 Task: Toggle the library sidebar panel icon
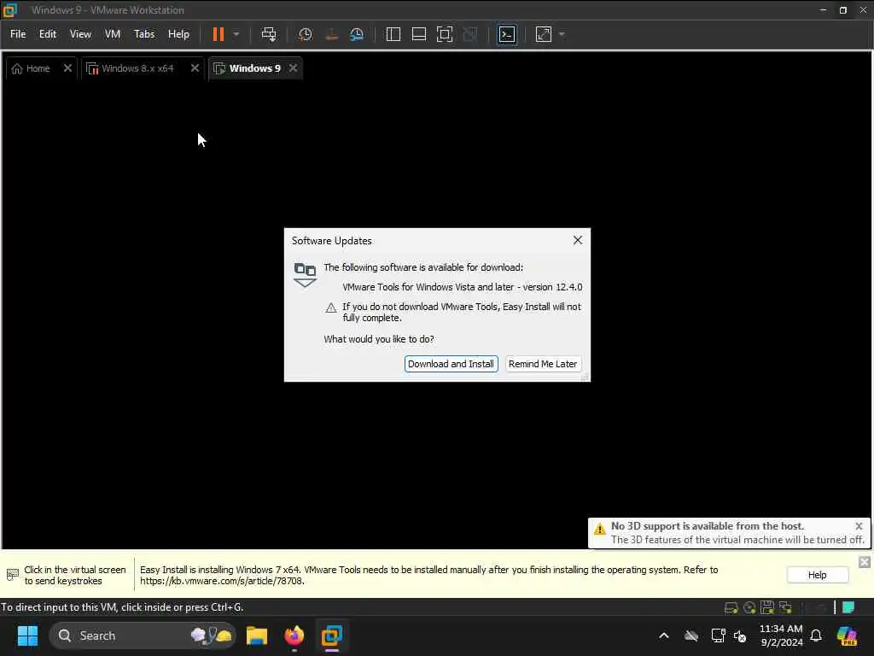click(x=393, y=34)
